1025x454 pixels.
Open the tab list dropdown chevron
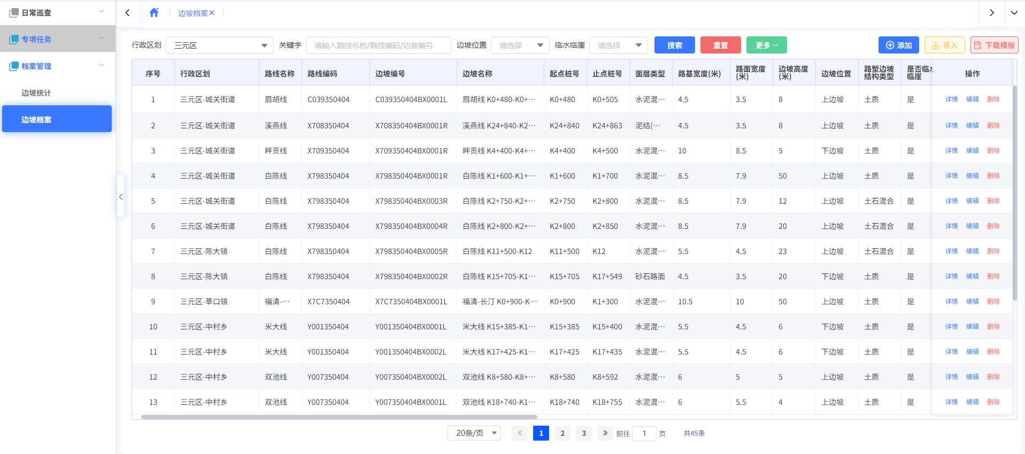[1014, 13]
